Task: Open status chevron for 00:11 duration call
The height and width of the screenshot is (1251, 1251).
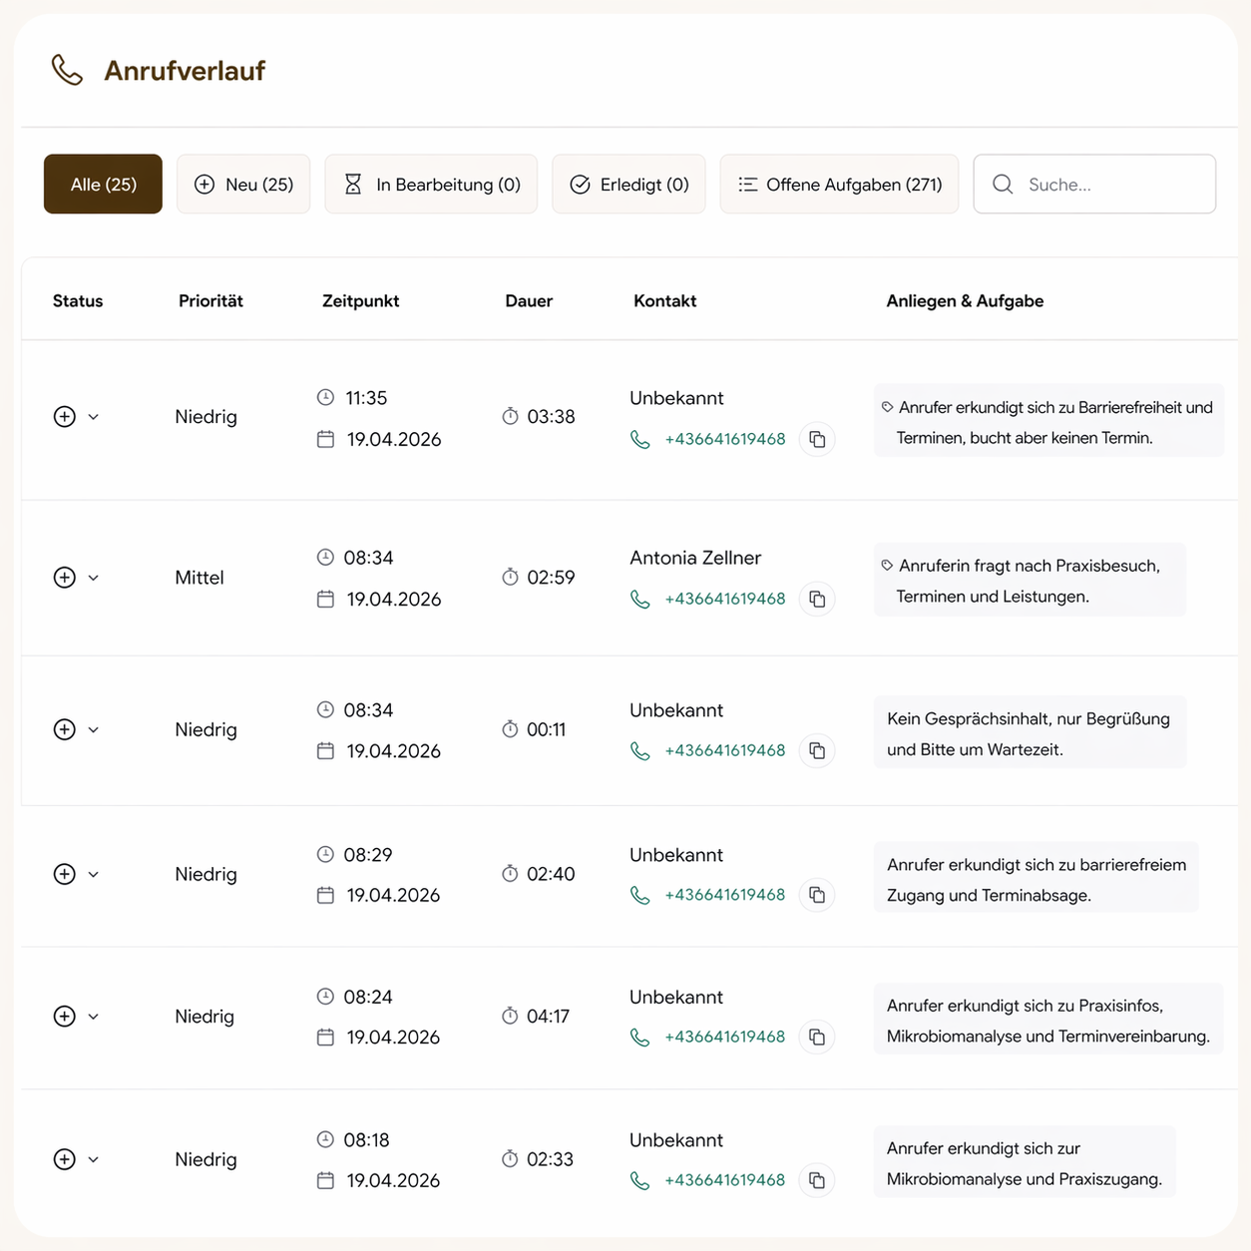Action: 94,729
